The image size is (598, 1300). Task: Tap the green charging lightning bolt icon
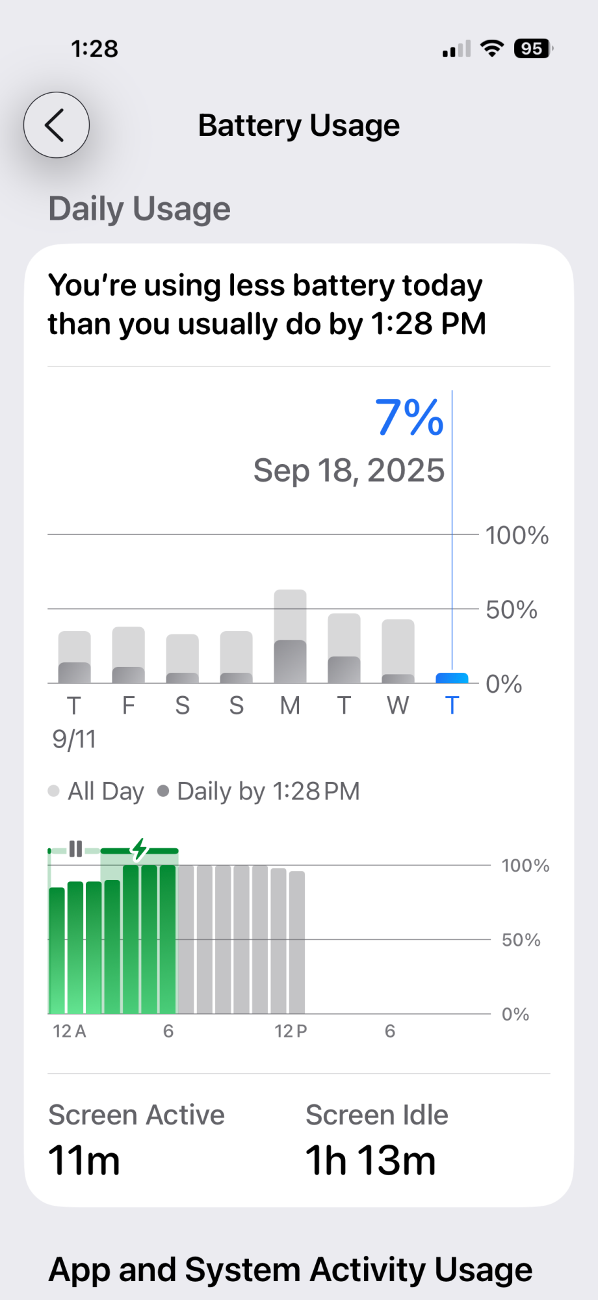[x=139, y=849]
